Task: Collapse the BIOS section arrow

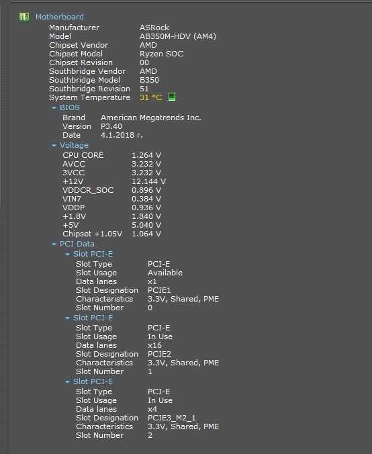Action: point(54,108)
